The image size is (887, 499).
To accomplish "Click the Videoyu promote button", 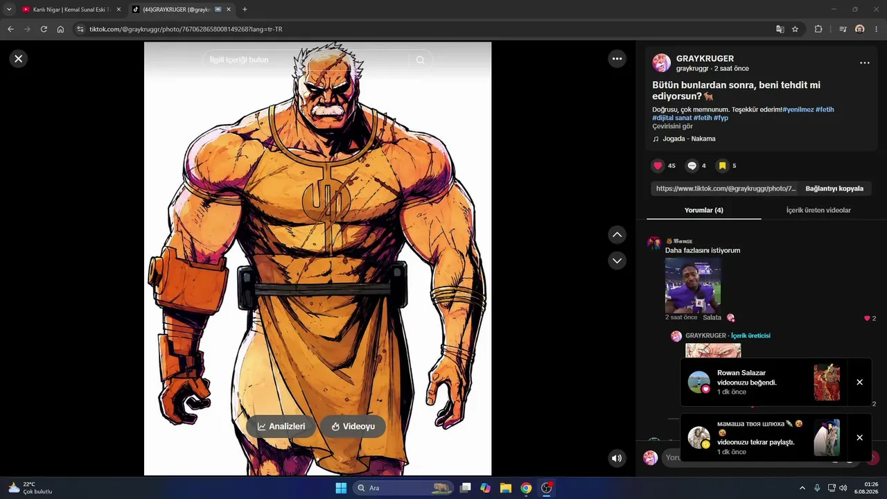I will point(353,426).
